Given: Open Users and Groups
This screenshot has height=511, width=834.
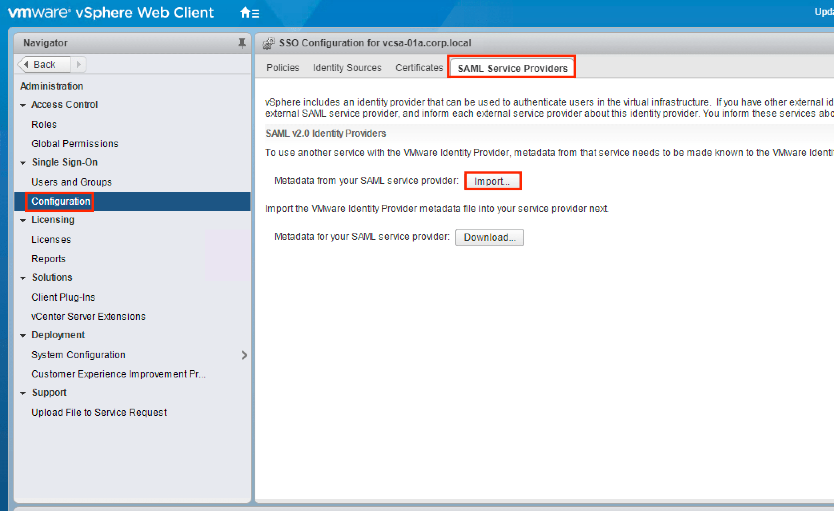Looking at the screenshot, I should [72, 182].
